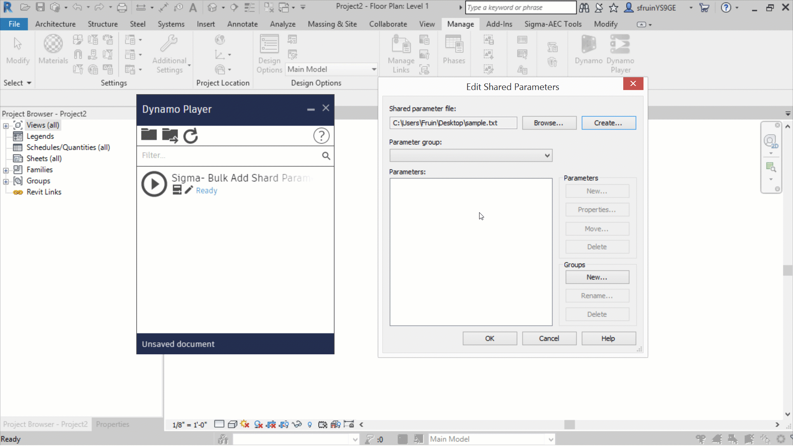Click reveal hidden elements lightbulb
793x446 pixels.
pos(310,424)
